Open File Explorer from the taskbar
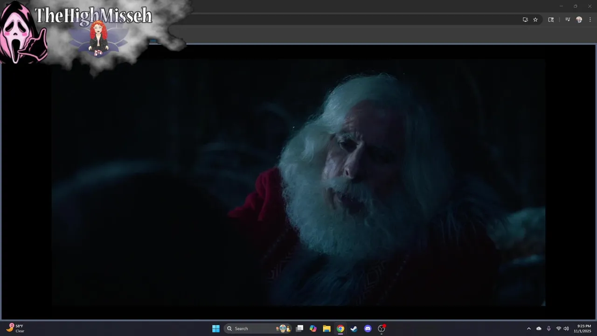The height and width of the screenshot is (336, 597). [326, 329]
